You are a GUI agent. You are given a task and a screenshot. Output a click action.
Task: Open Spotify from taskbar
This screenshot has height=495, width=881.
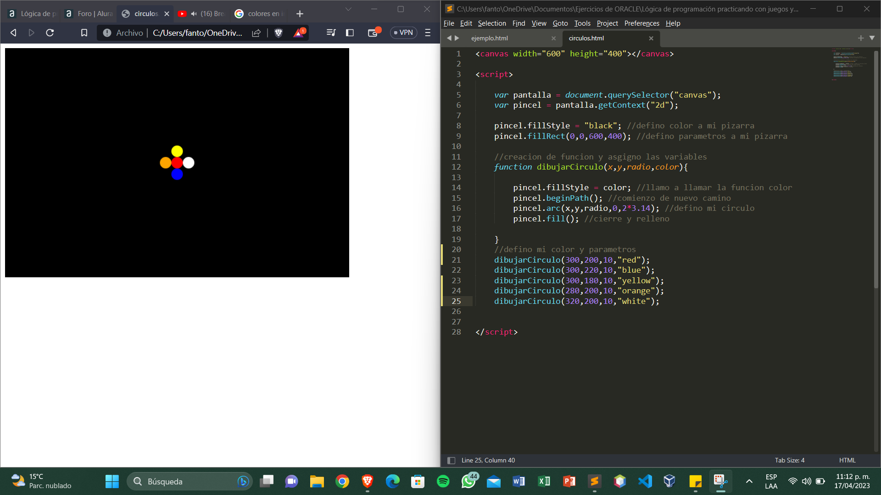[443, 481]
